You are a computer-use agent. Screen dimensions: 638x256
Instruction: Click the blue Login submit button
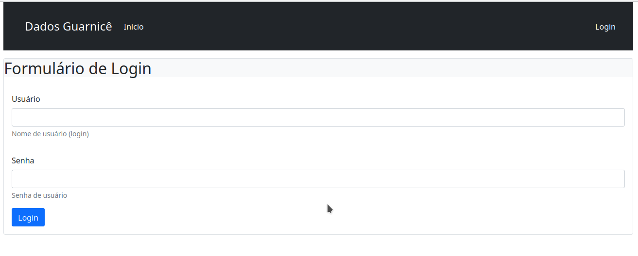(x=28, y=217)
